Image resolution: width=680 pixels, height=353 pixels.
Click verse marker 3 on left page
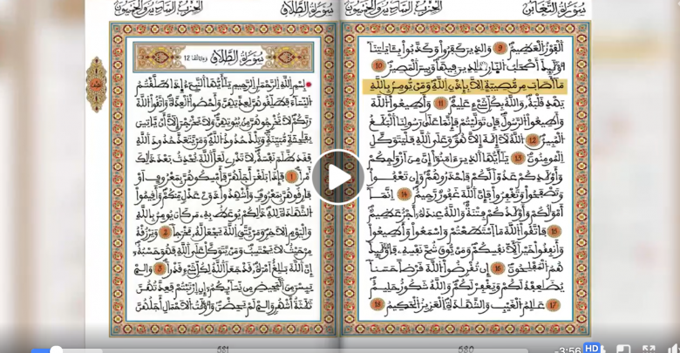(x=160, y=269)
